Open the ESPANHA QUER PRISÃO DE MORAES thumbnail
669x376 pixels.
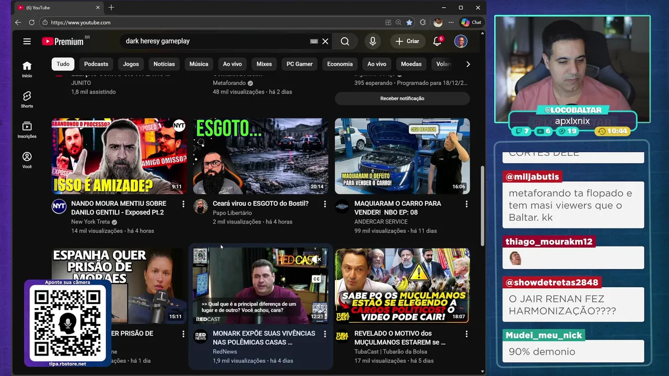(119, 286)
